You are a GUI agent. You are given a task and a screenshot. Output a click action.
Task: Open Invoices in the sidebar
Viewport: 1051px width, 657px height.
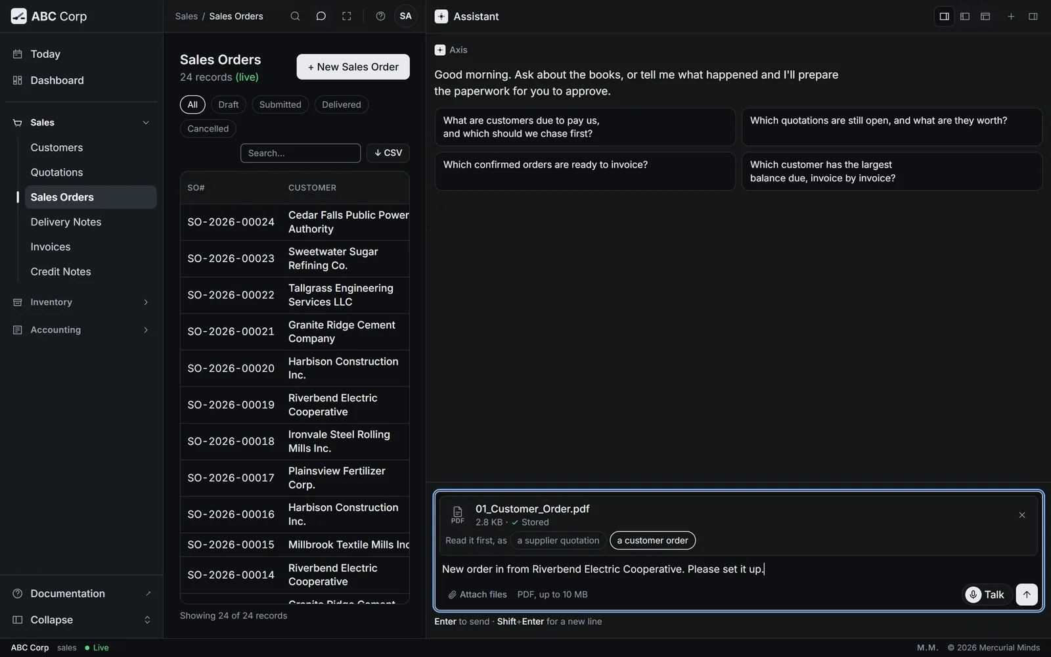tap(91, 247)
